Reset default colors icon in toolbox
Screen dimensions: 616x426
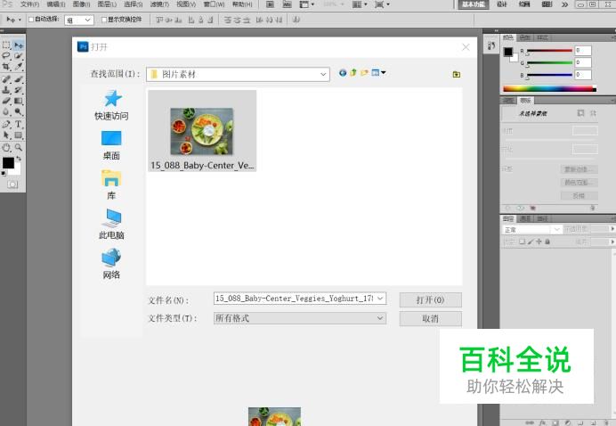point(4,173)
